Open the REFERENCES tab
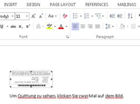The height and width of the screenshot is (104, 140). coord(97,4)
